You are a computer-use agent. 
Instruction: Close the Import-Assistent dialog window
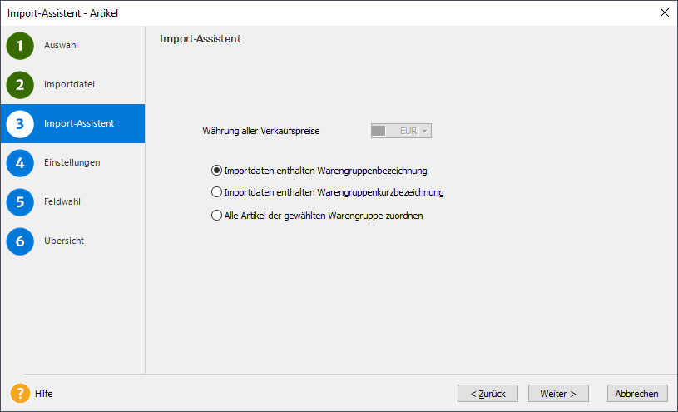click(x=664, y=12)
